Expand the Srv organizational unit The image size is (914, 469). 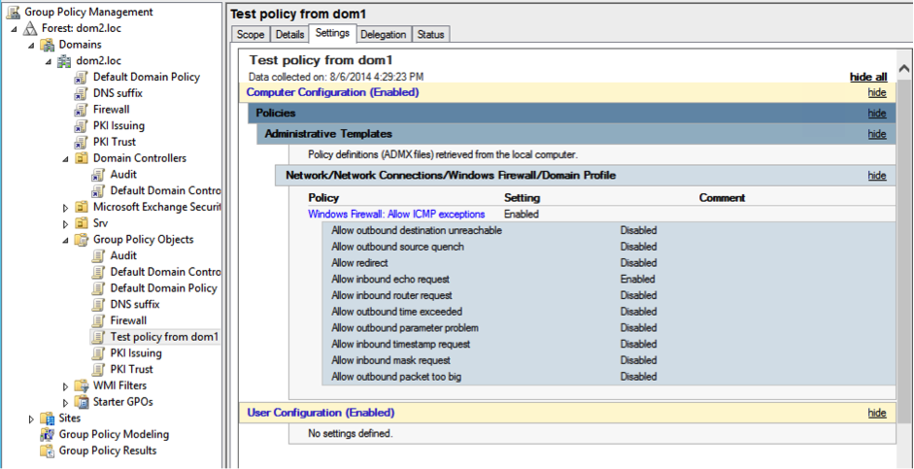(66, 223)
